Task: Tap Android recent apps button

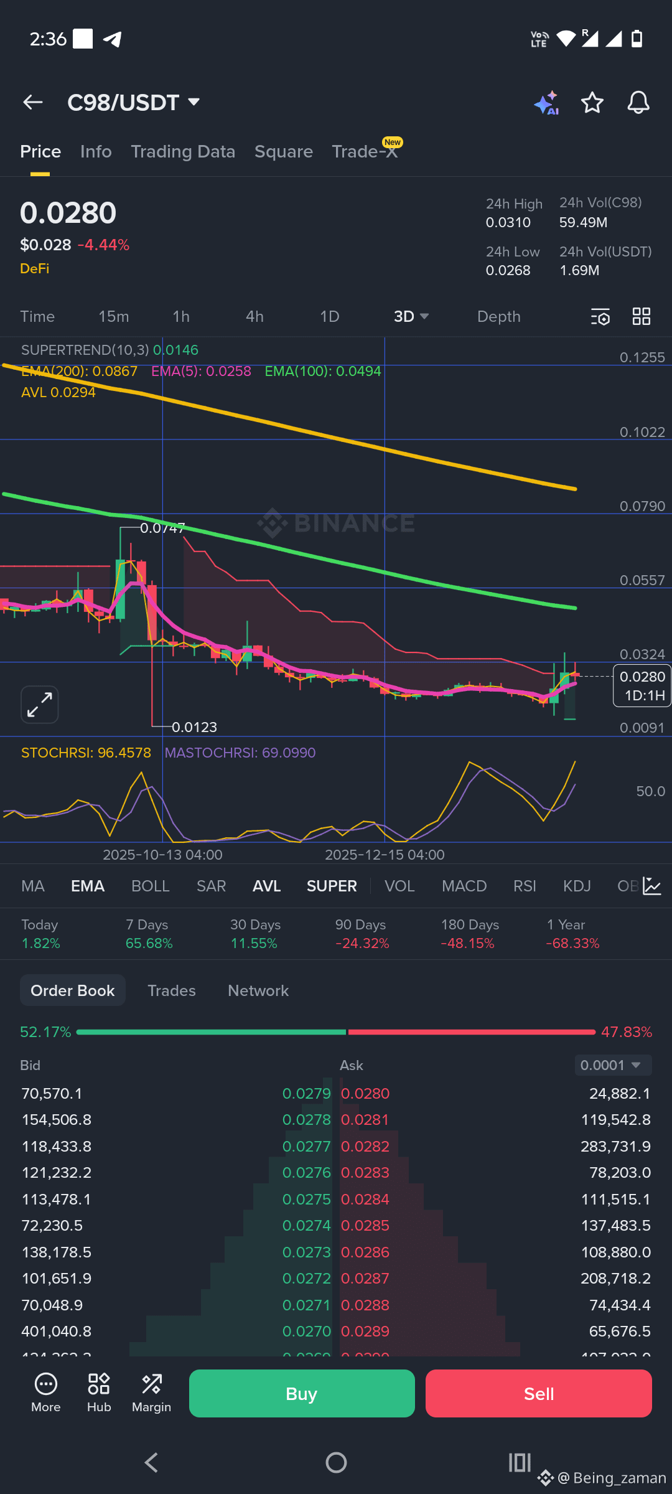Action: tap(520, 1462)
